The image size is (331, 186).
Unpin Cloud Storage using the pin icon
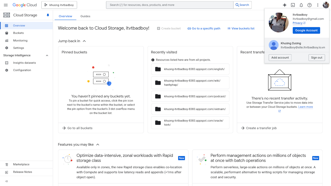tap(48, 15)
